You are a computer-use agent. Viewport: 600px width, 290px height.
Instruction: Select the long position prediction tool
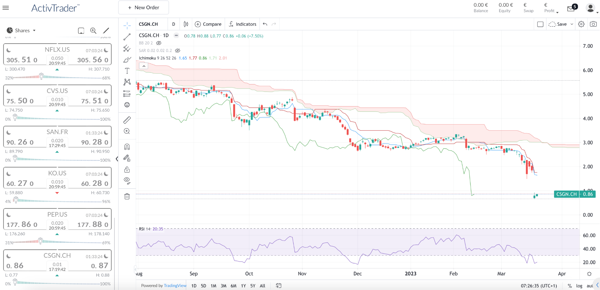pyautogui.click(x=127, y=94)
